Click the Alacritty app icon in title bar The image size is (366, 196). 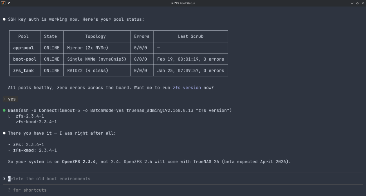(x=3, y=3)
